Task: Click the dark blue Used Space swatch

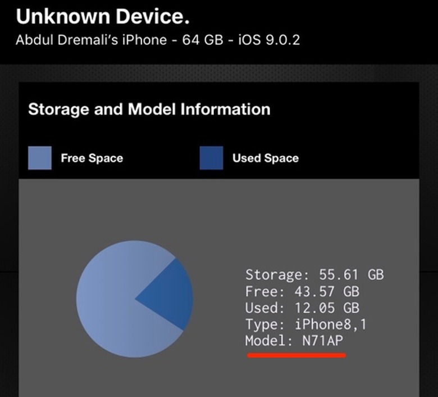Action: point(211,158)
